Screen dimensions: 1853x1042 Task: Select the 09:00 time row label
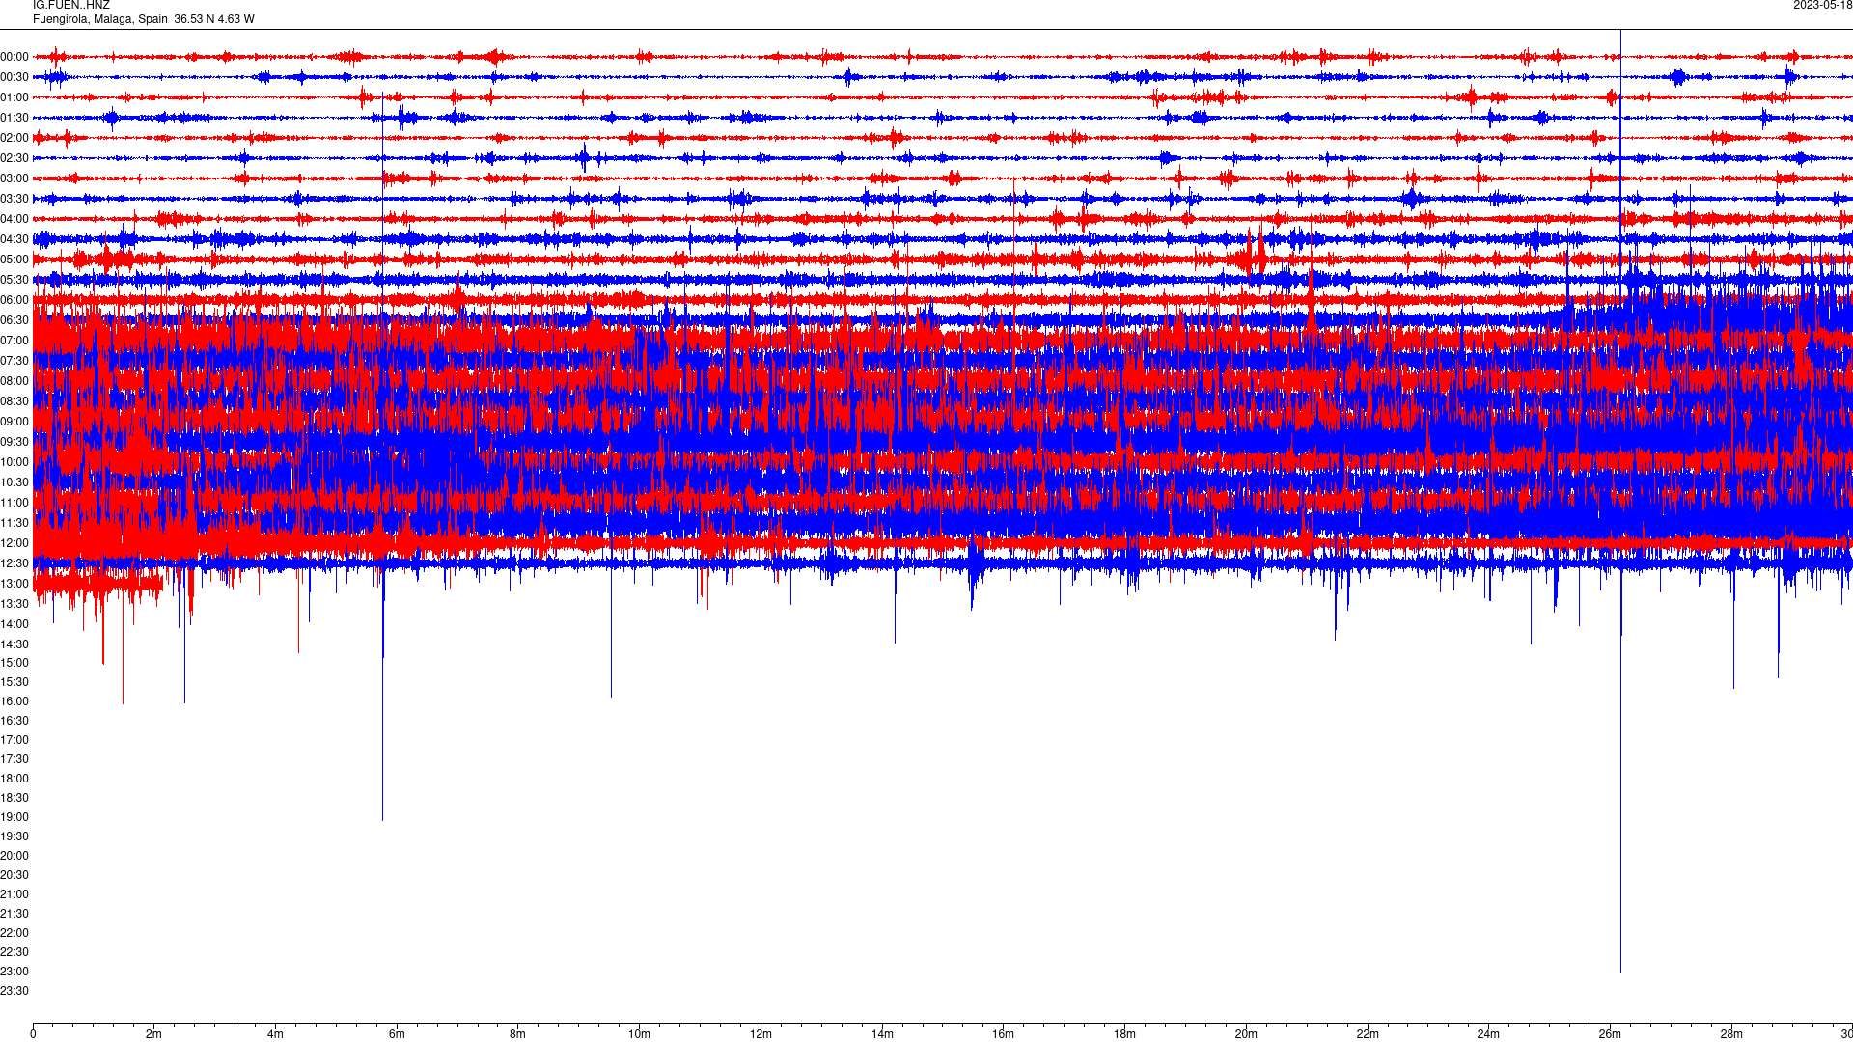tap(14, 422)
